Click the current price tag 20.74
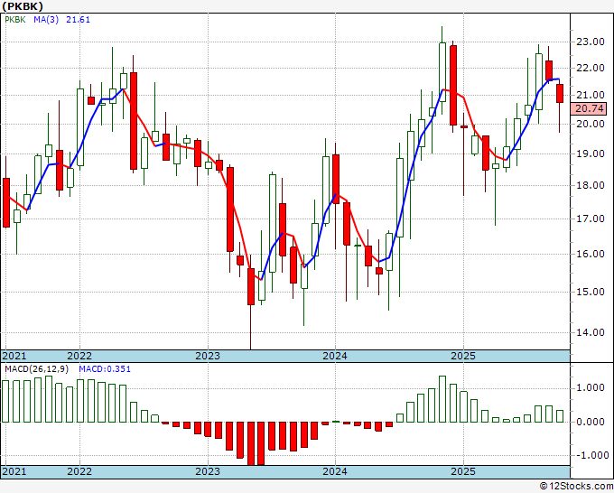The image size is (614, 493). [589, 108]
